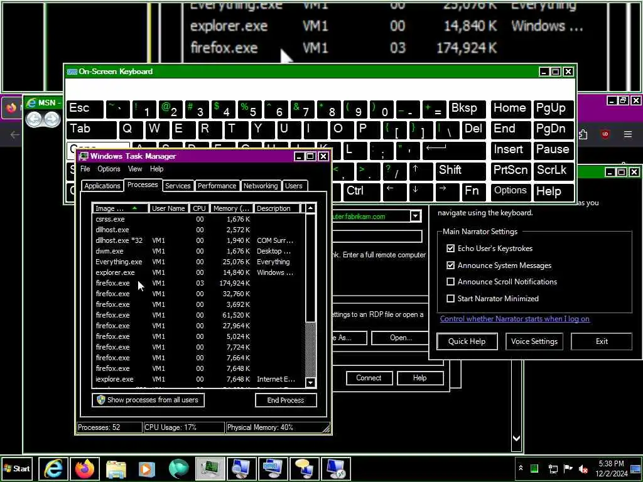Viewport: 643px width, 482px height.
Task: Click the Internet Explorer forward arrow
Action: click(51, 119)
